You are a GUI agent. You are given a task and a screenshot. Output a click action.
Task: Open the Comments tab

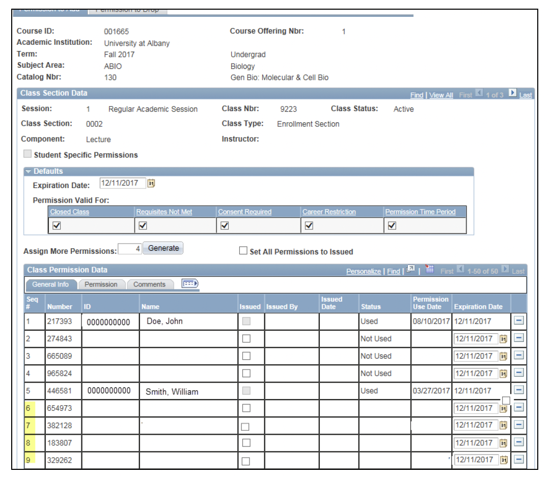click(149, 284)
